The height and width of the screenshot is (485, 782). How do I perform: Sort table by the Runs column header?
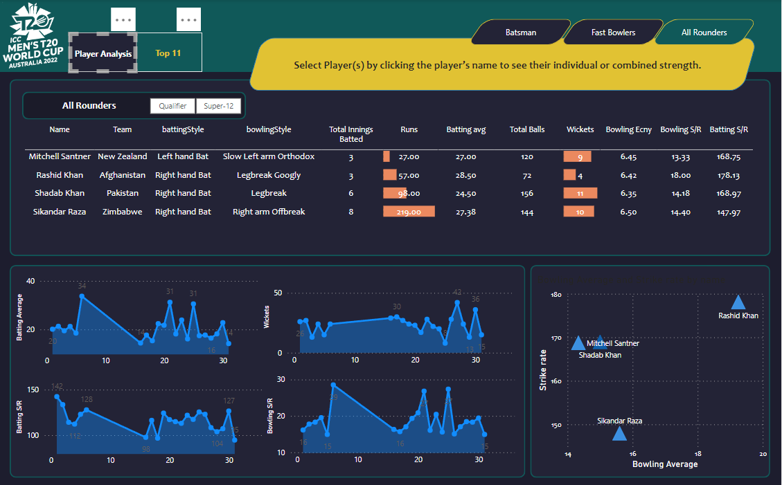409,129
